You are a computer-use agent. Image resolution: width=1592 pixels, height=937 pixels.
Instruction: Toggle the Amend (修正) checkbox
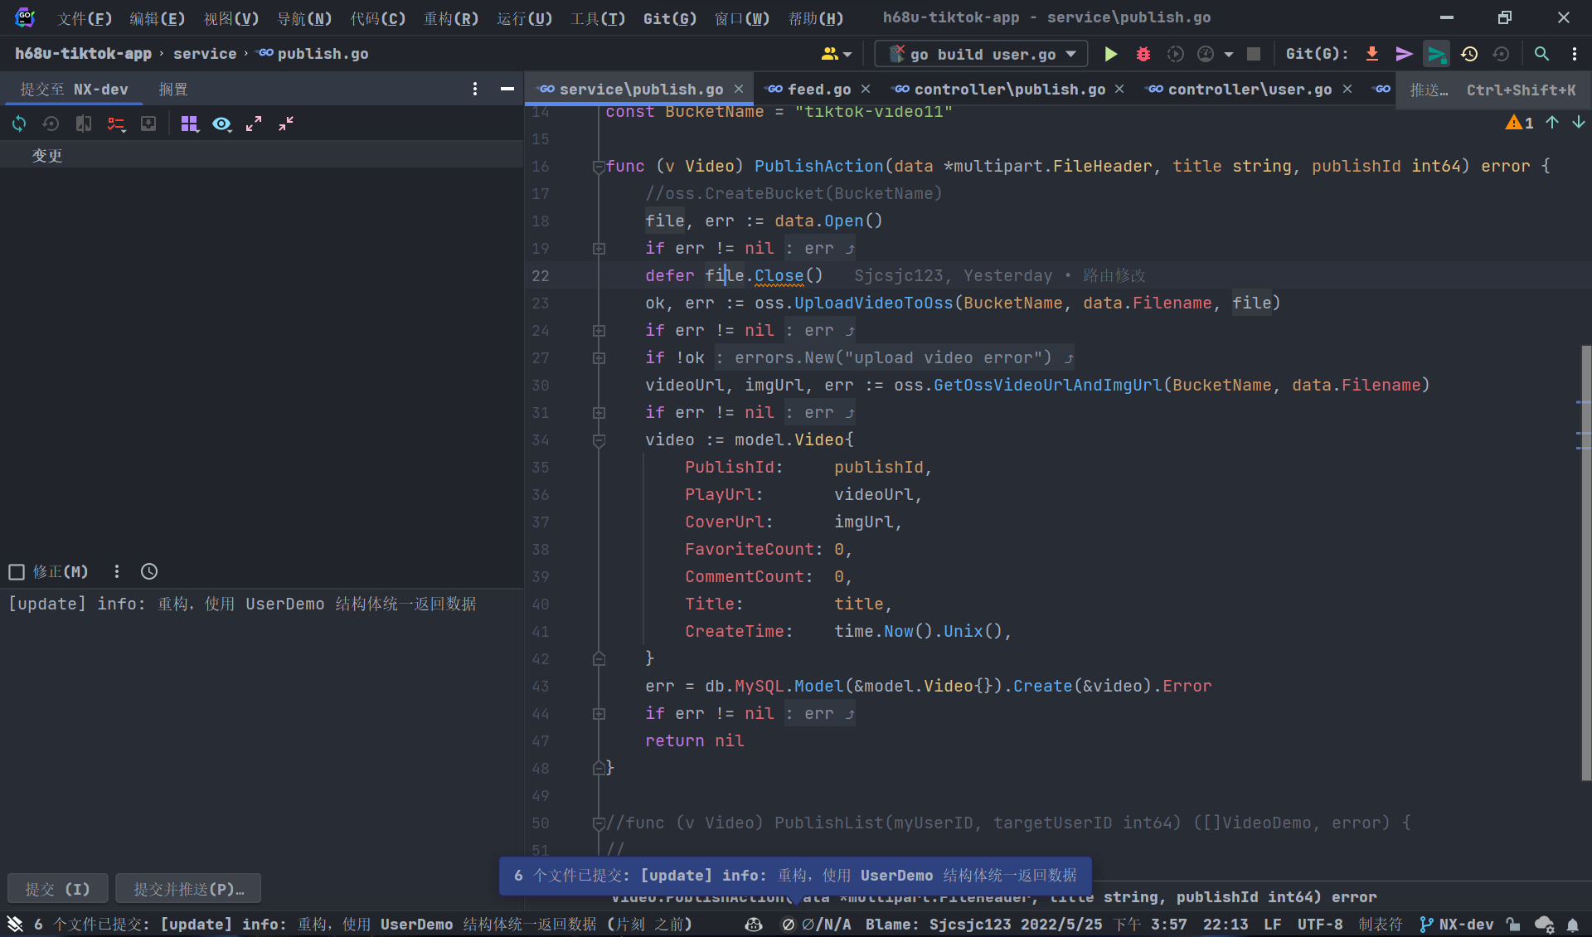(17, 571)
